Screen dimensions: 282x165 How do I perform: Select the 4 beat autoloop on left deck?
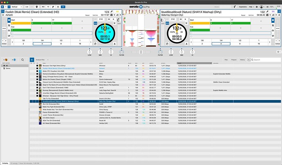(42, 44)
